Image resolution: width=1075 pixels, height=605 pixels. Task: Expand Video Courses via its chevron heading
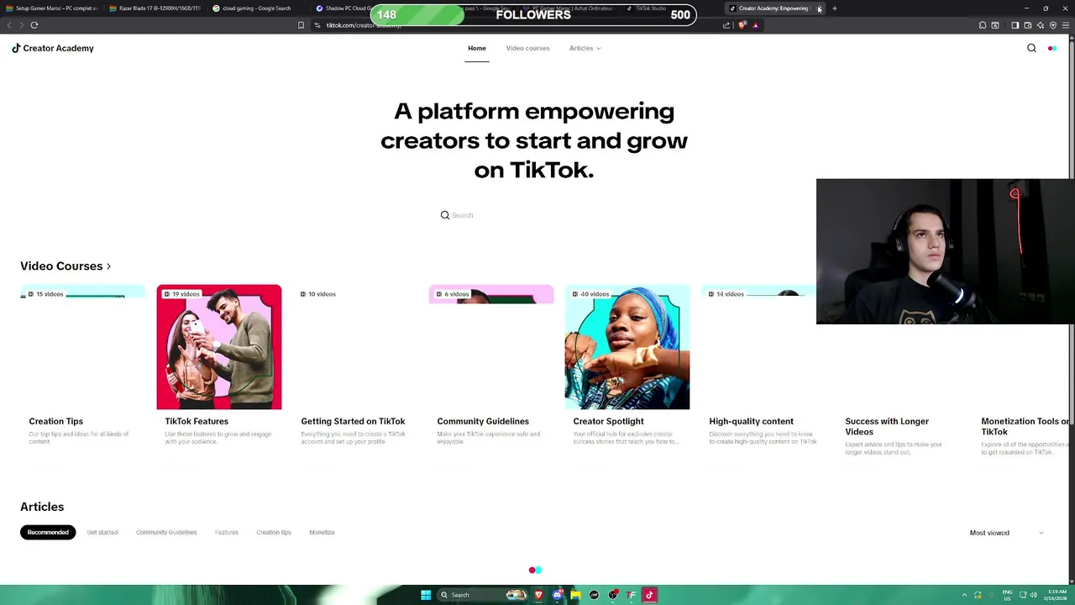click(66, 266)
